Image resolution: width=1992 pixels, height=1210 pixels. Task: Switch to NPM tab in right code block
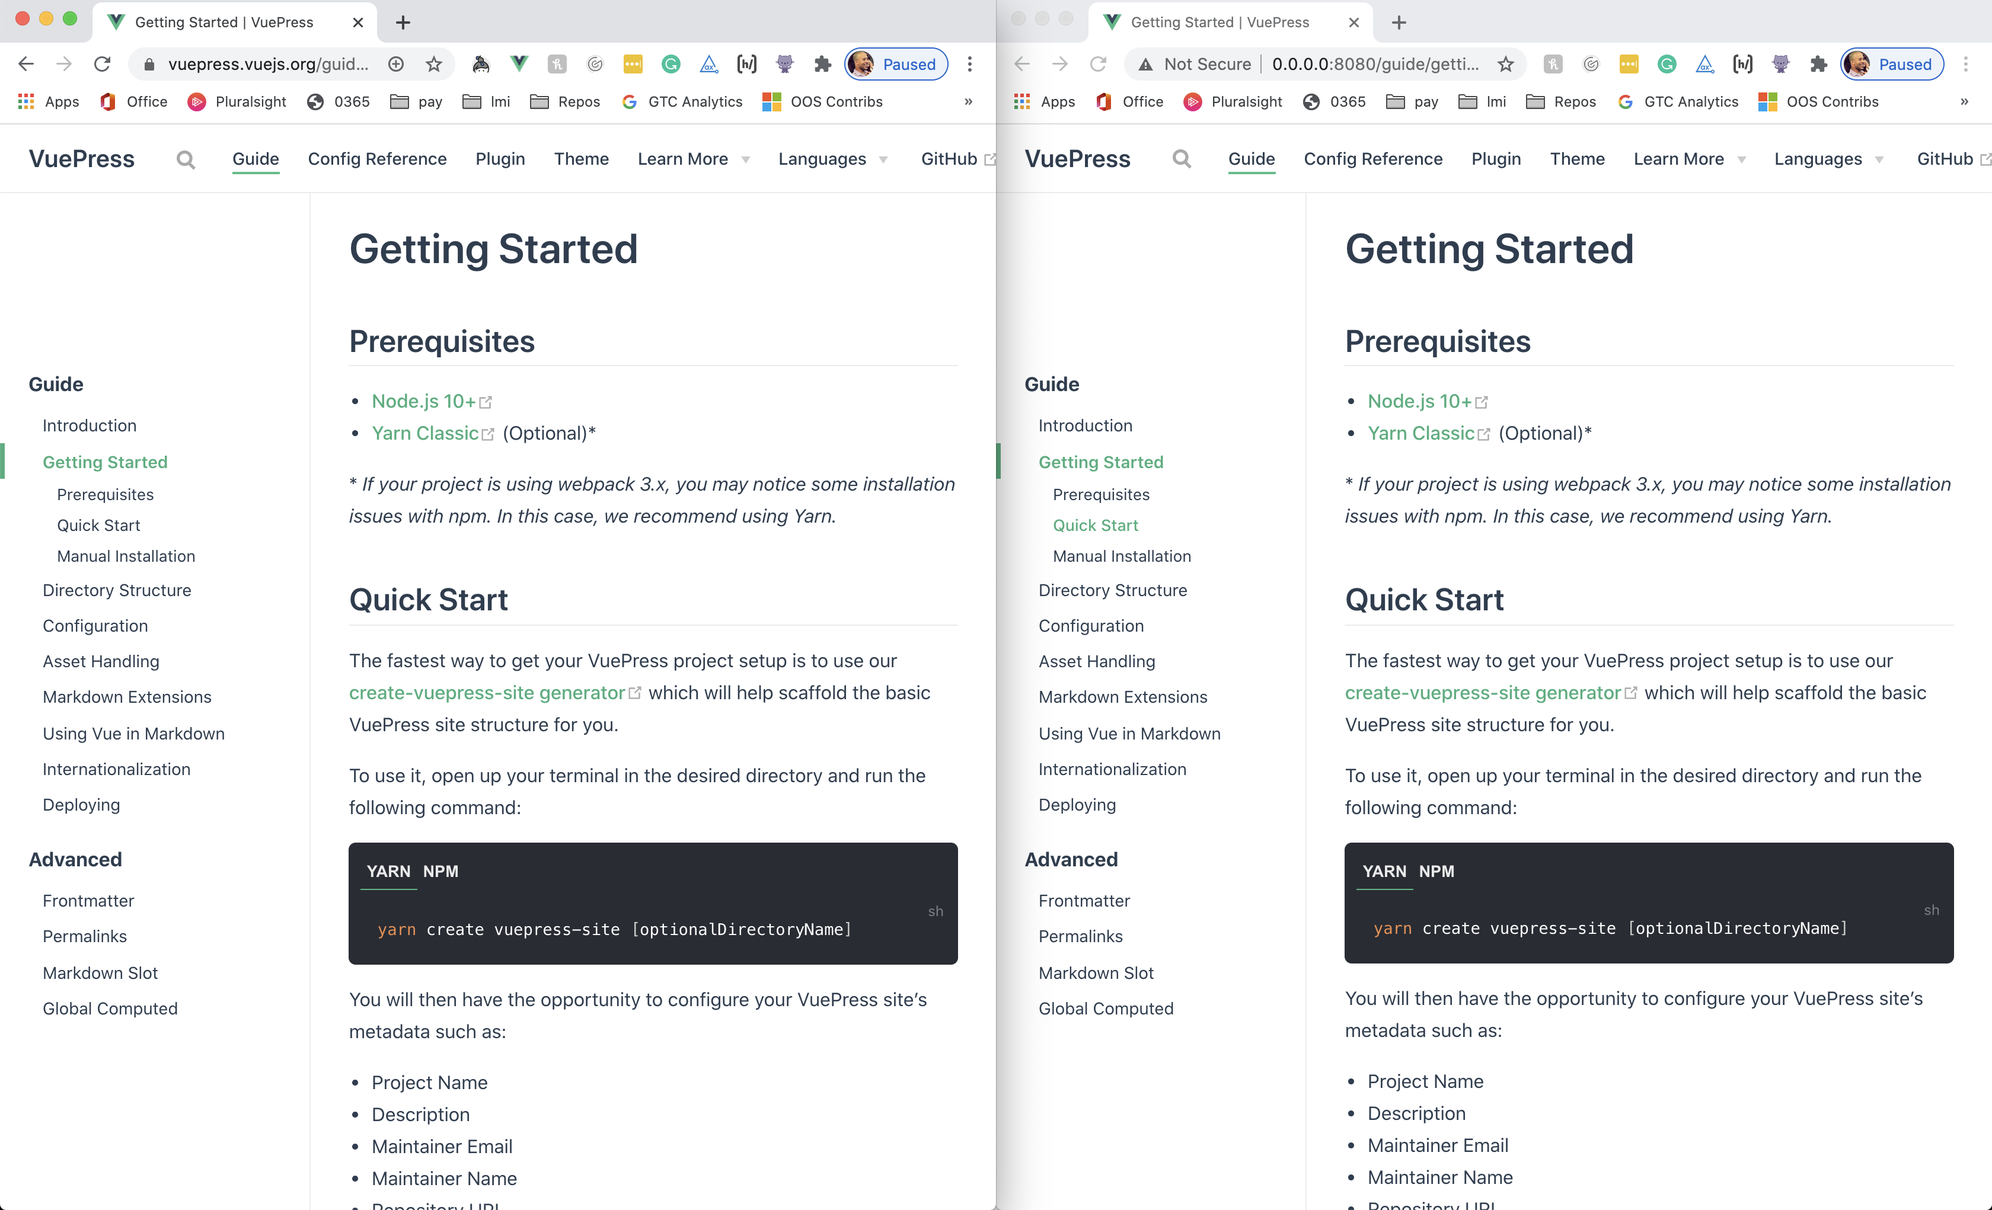tap(1436, 871)
